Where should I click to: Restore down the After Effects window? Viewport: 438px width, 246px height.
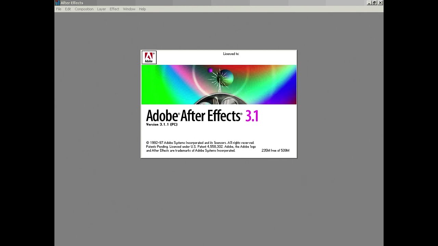coord(374,3)
